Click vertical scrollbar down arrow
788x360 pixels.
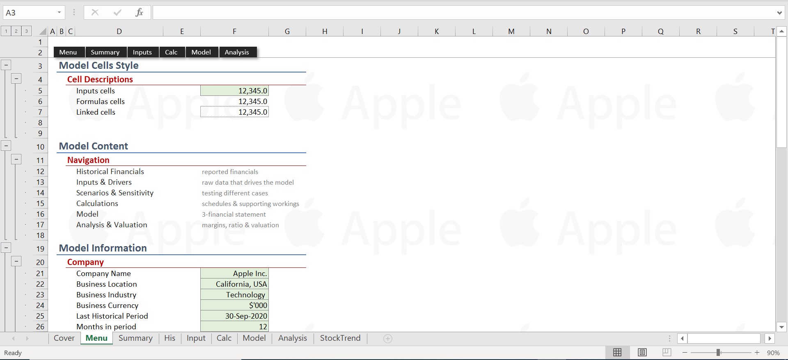(781, 327)
